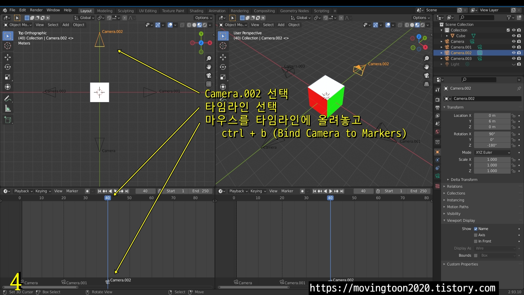Toggle auto keying in left timeline
The image size is (524, 295).
coord(87,191)
